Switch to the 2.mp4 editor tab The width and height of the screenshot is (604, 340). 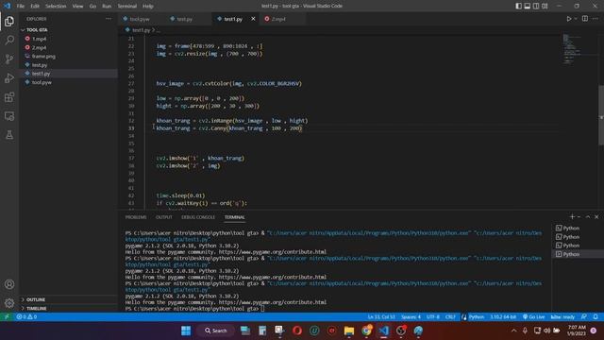278,19
